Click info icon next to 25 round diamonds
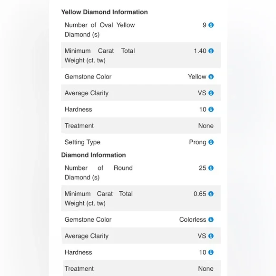This screenshot has height=276, width=276. pos(211,168)
